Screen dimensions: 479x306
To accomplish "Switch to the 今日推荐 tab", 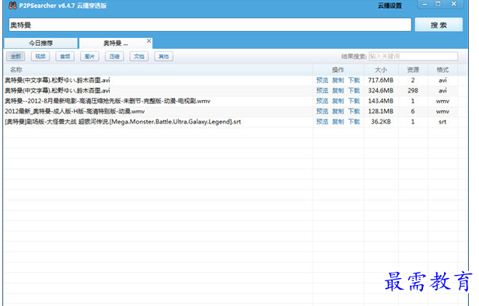I will (x=40, y=43).
